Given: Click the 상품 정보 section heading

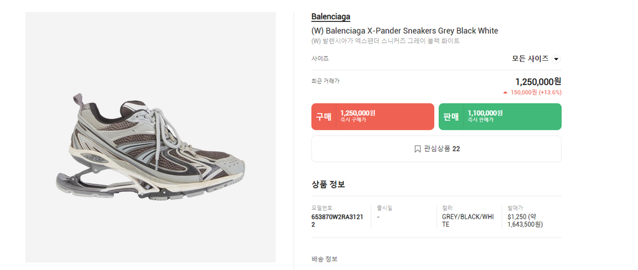Looking at the screenshot, I should [328, 184].
